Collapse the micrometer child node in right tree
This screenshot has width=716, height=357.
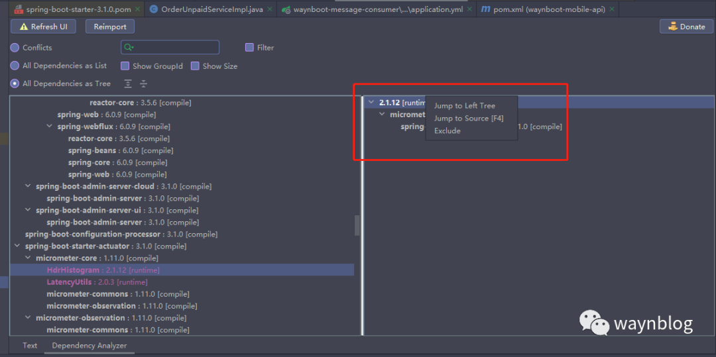(x=382, y=115)
